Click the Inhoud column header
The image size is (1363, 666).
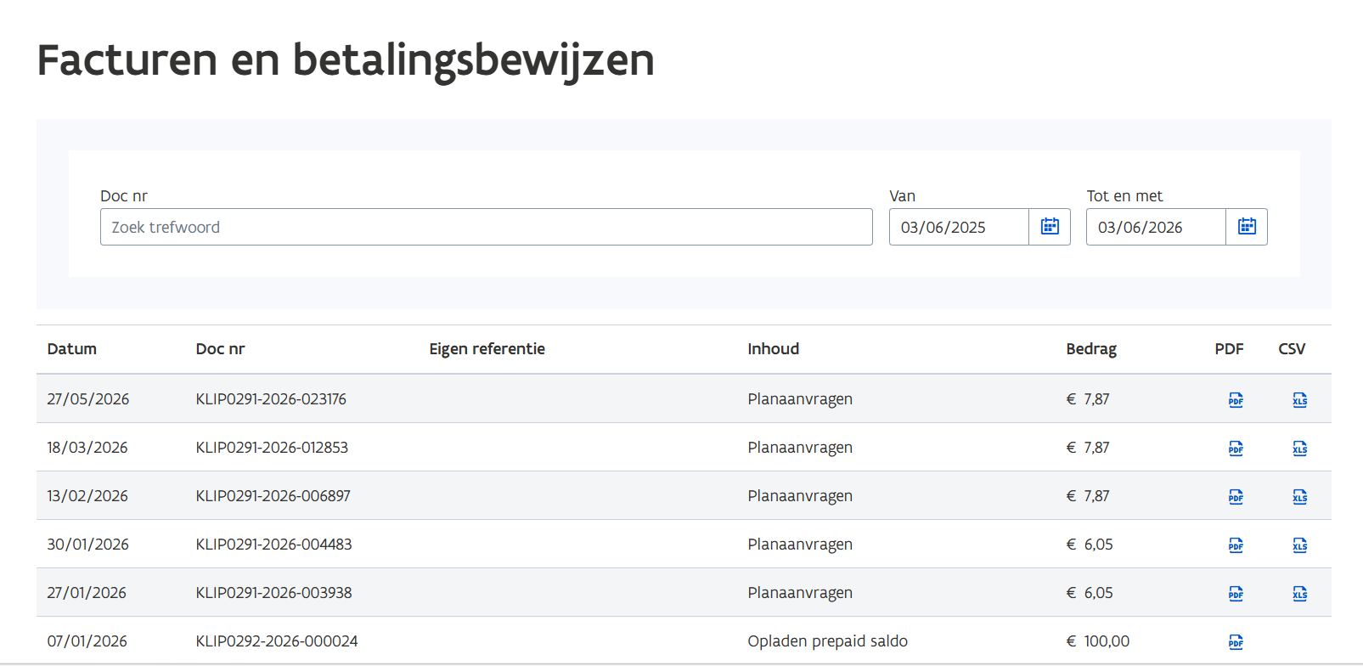tap(773, 349)
